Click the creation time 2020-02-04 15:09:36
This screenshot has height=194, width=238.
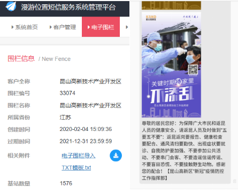tap(86, 129)
